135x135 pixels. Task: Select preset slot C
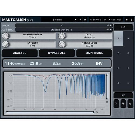(x=118, y=53)
